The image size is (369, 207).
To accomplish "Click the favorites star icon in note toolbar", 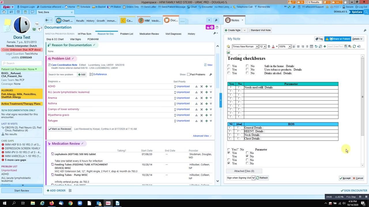I will 229,47.
